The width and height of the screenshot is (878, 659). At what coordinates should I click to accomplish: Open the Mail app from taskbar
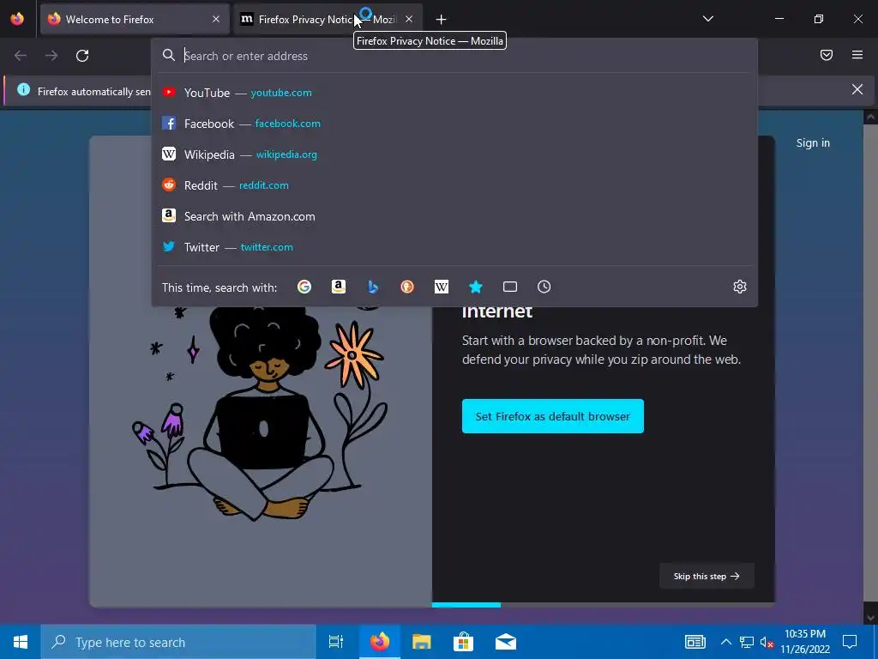click(506, 642)
